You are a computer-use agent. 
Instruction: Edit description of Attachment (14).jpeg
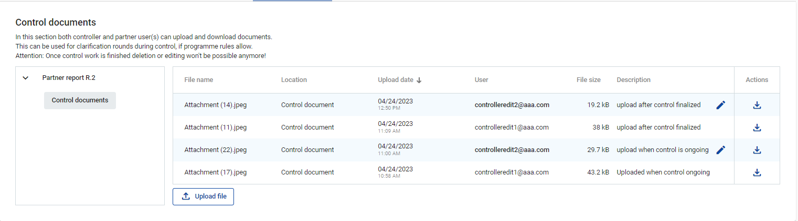click(721, 105)
